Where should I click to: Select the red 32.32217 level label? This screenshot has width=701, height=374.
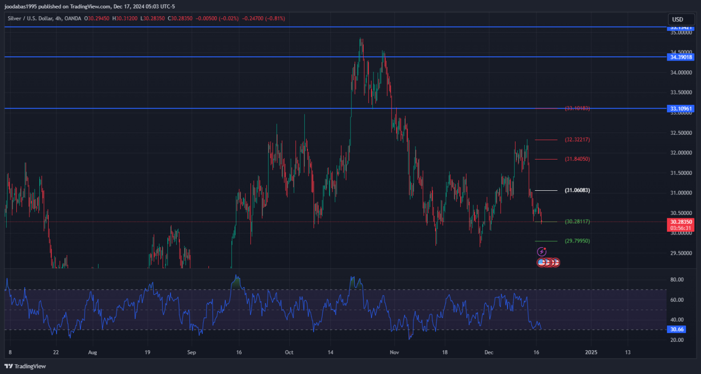(577, 139)
